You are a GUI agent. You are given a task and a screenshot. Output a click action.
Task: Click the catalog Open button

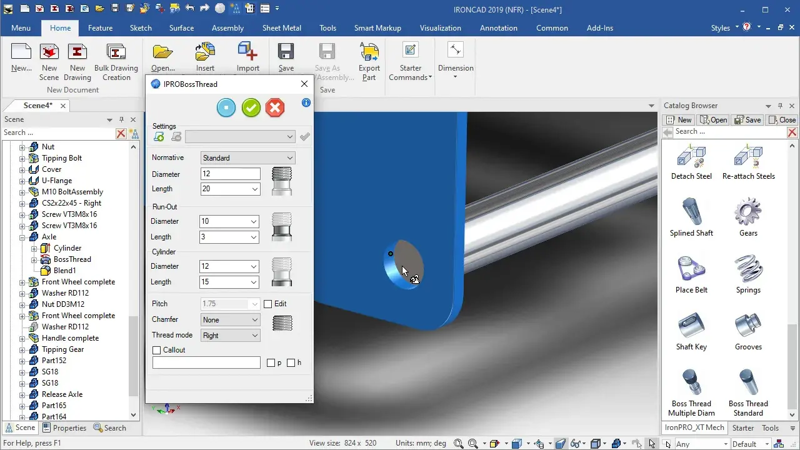tap(713, 119)
